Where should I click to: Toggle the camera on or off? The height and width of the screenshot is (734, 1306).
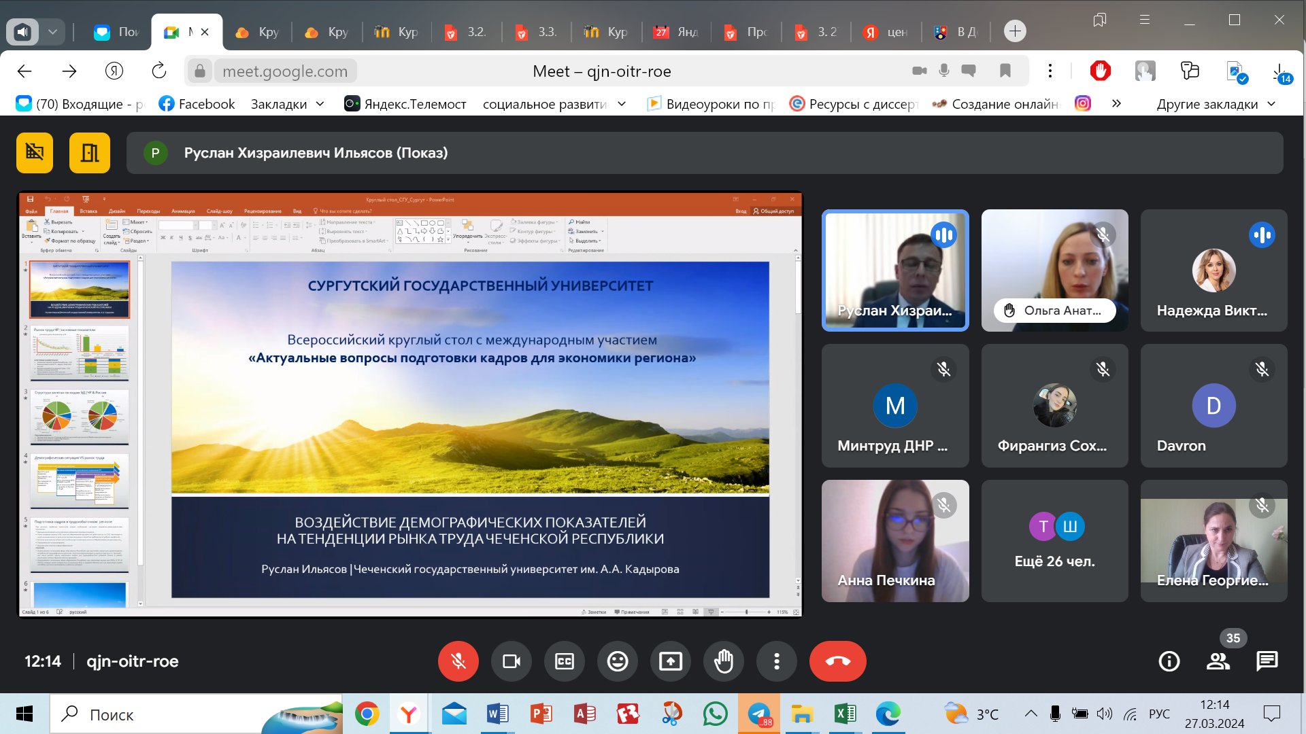click(511, 661)
